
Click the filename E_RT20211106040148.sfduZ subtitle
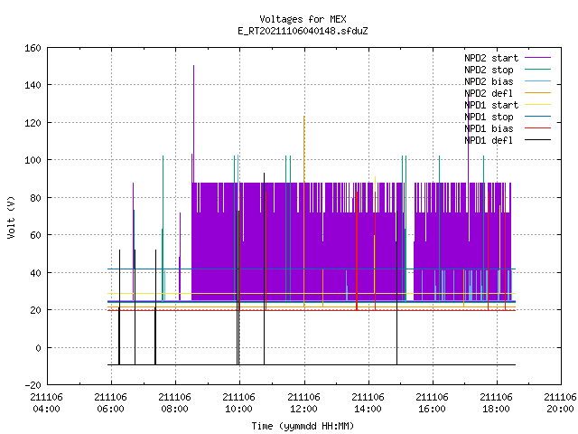303,31
